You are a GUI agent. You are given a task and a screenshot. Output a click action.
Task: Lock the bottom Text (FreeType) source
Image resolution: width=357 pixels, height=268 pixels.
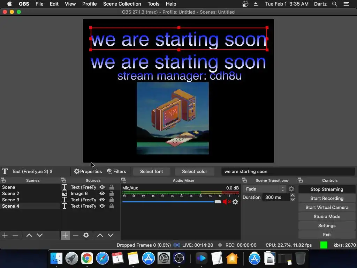click(x=111, y=206)
